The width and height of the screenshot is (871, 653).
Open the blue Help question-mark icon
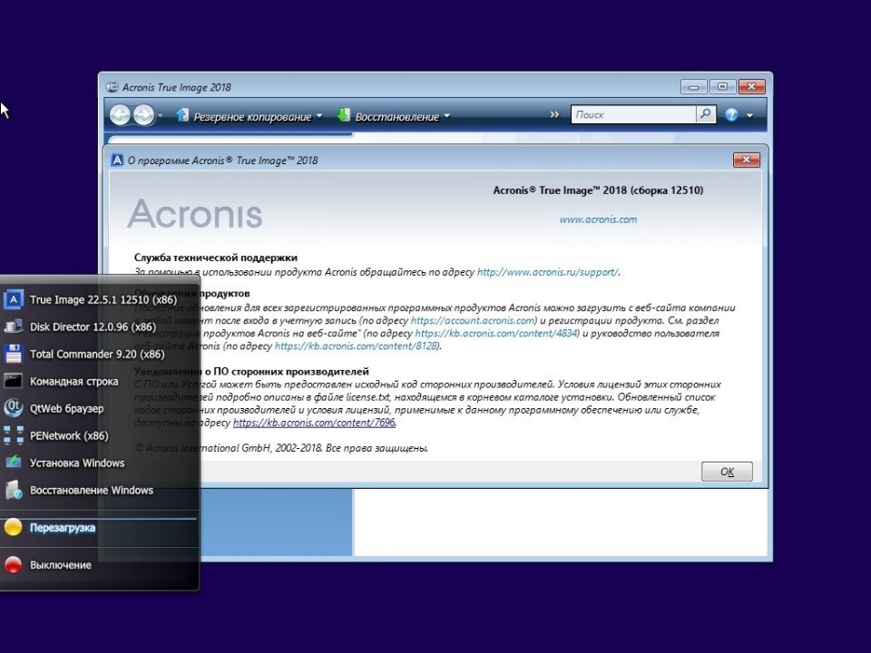[731, 115]
